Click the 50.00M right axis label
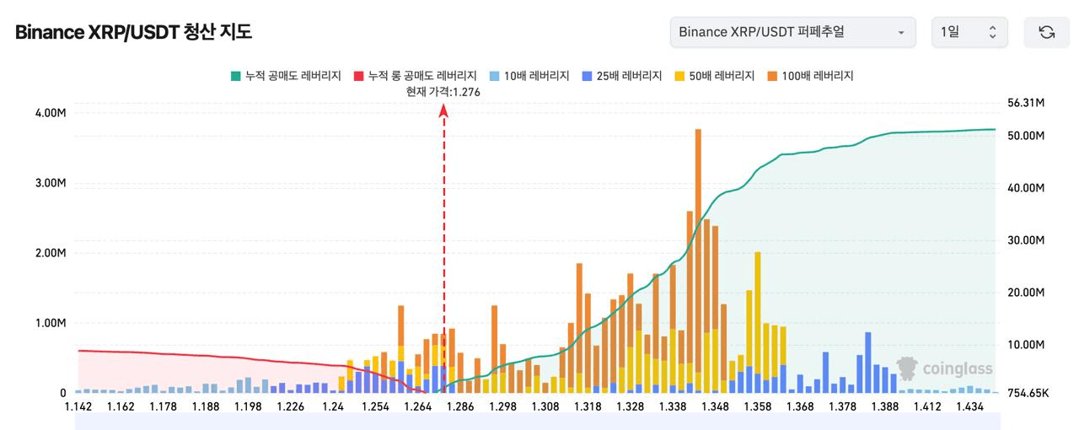 click(x=1026, y=136)
